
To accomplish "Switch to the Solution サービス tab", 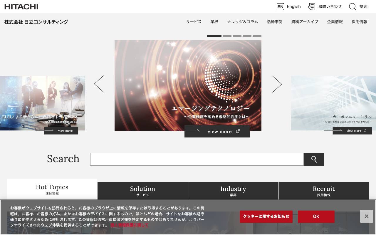I will pos(142,191).
